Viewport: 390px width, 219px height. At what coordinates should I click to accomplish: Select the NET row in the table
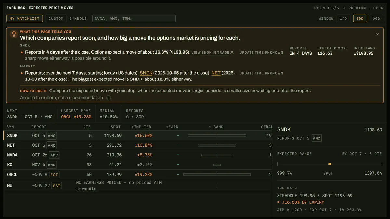[x=137, y=145]
